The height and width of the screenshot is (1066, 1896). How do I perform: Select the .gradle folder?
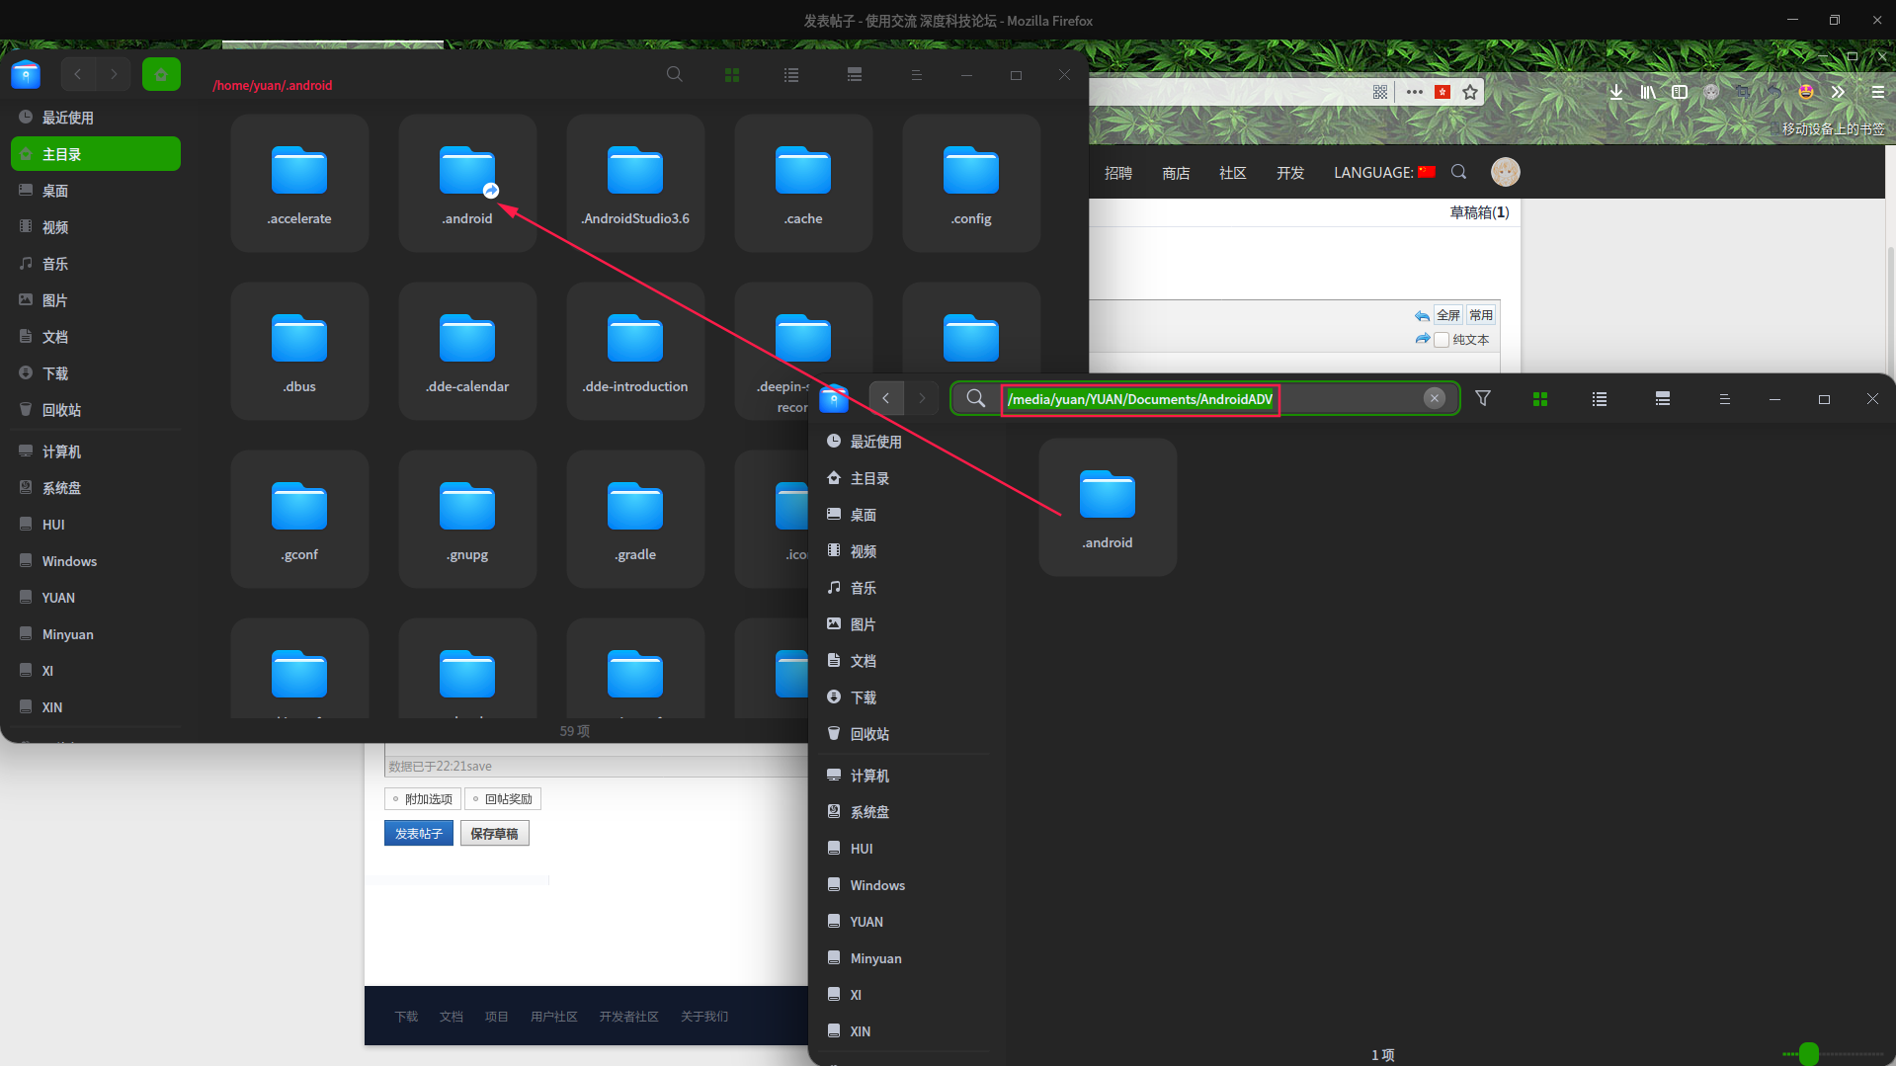pyautogui.click(x=635, y=520)
